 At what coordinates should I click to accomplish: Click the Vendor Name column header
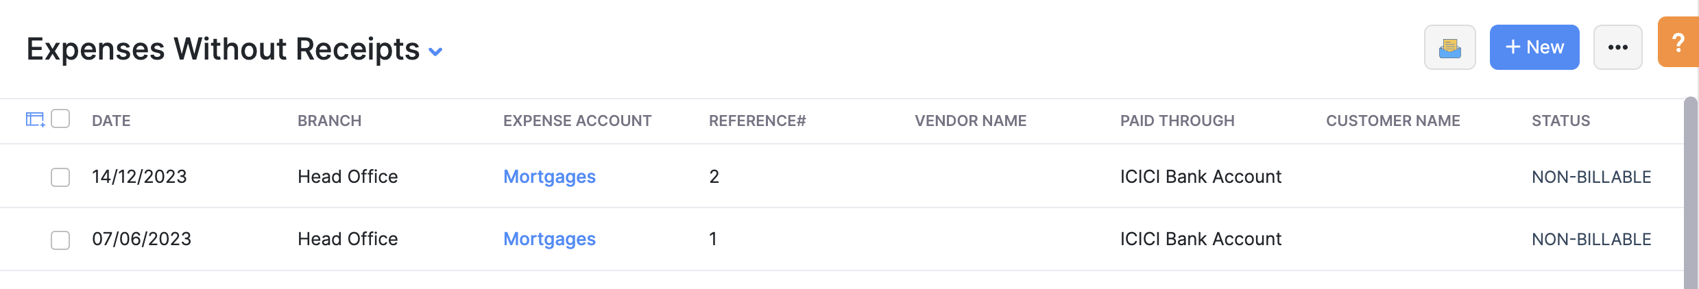pyautogui.click(x=970, y=121)
